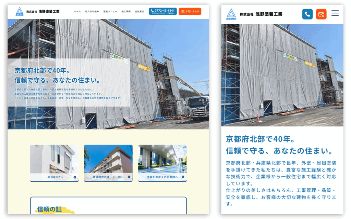Click the phone receiver icon on the 0772-43-1541 button
This screenshot has width=351, height=219.
pyautogui.click(x=152, y=10)
